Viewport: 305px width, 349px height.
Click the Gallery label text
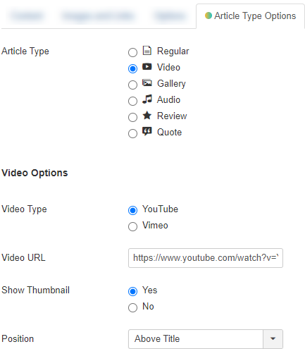point(171,84)
